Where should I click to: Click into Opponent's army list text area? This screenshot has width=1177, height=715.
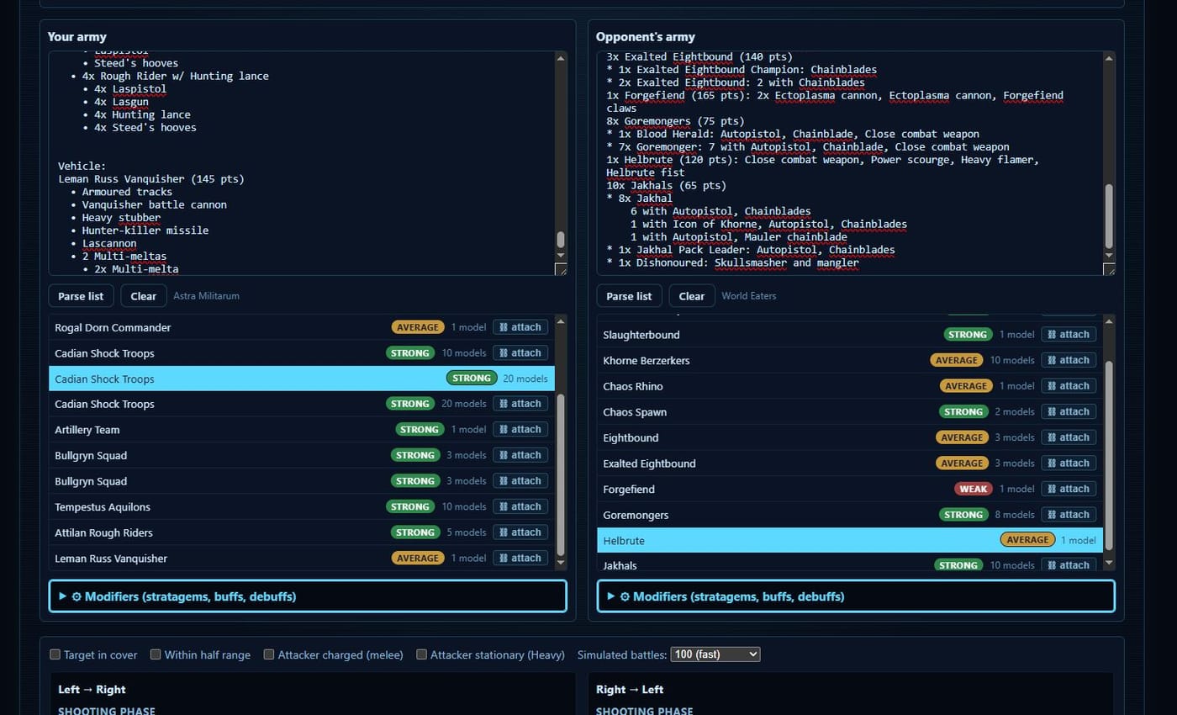point(850,162)
